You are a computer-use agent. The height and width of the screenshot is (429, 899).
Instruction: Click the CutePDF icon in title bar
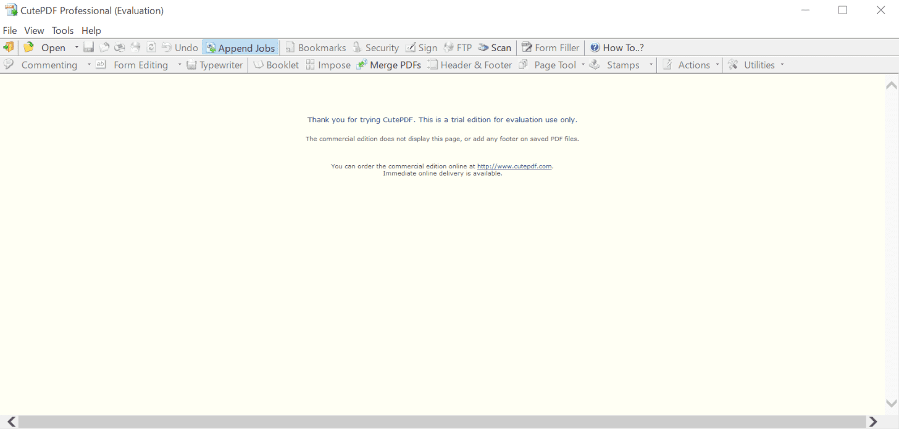click(x=11, y=10)
